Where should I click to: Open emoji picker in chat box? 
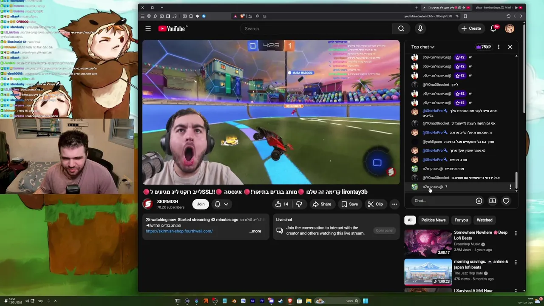tap(479, 201)
